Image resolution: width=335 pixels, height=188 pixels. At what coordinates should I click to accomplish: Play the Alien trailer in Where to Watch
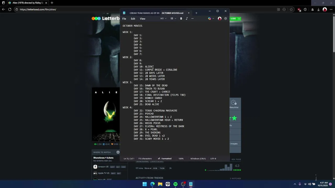pos(118,152)
